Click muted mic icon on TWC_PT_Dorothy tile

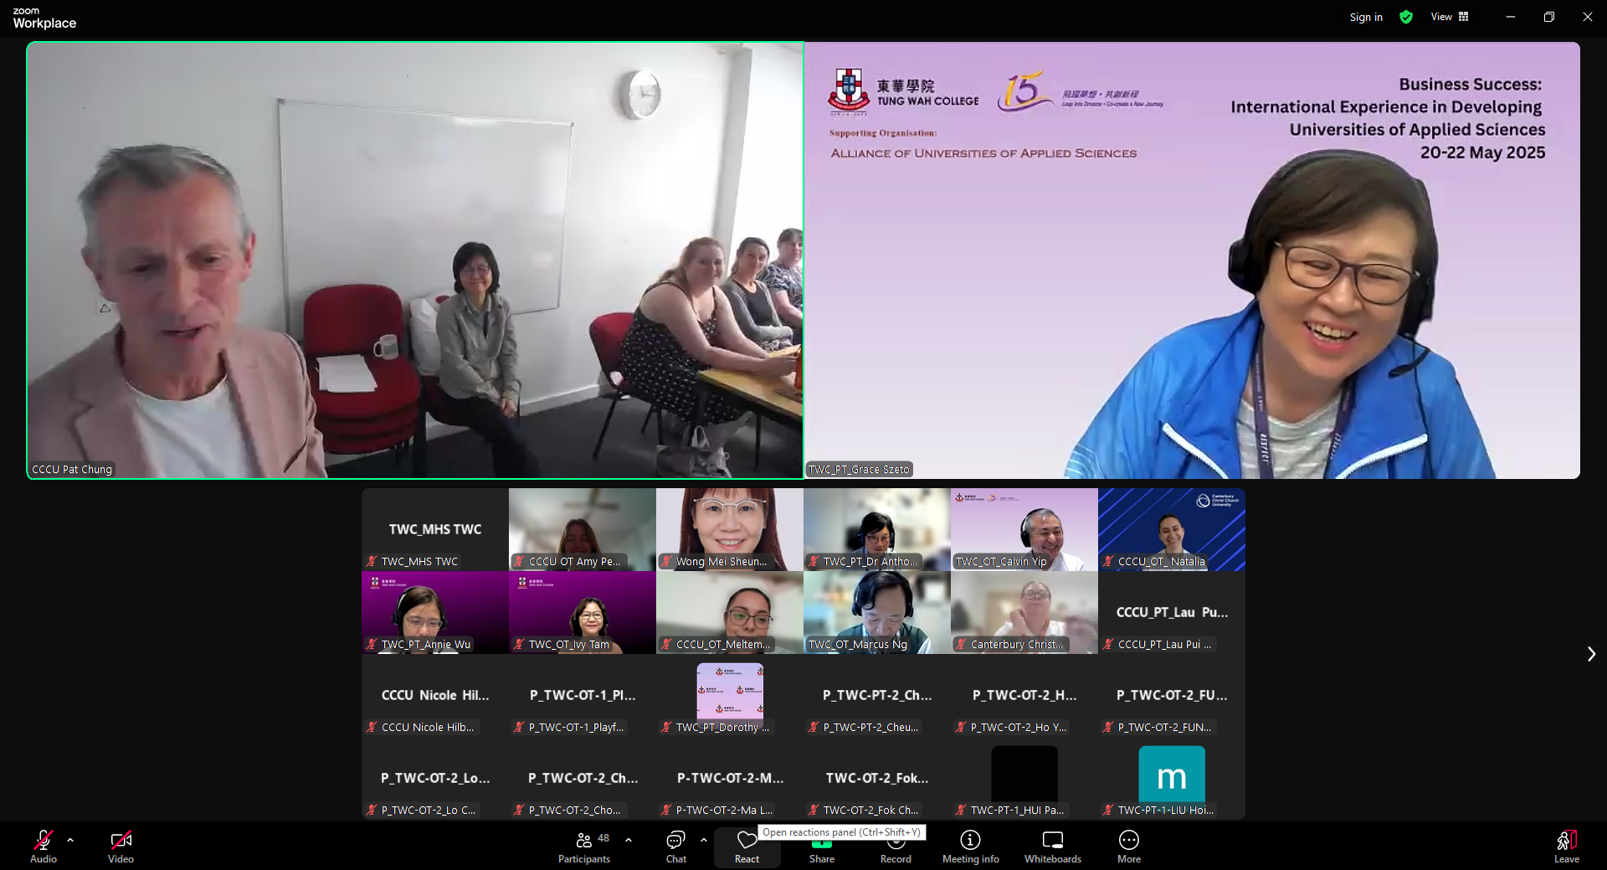tap(666, 727)
